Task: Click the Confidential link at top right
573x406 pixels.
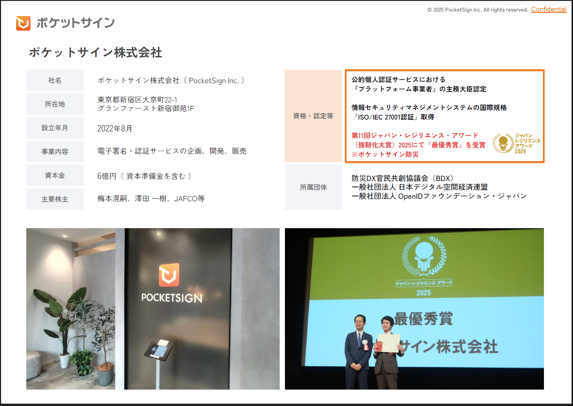Action: pyautogui.click(x=548, y=9)
